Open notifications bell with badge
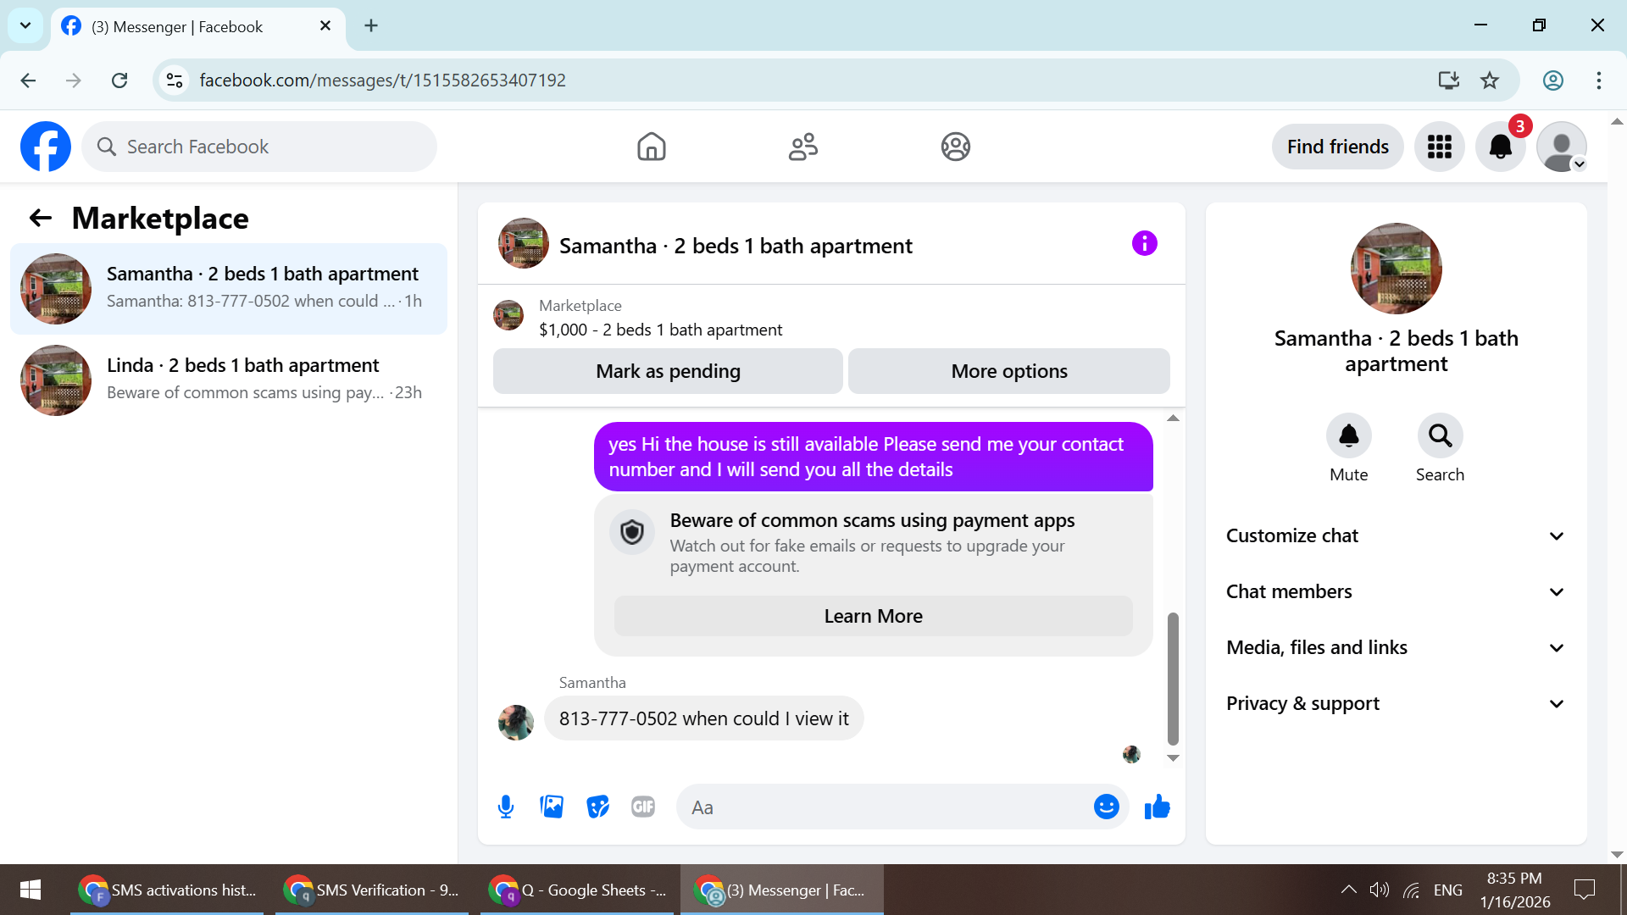Screen dimensions: 1627x915 tap(1500, 147)
